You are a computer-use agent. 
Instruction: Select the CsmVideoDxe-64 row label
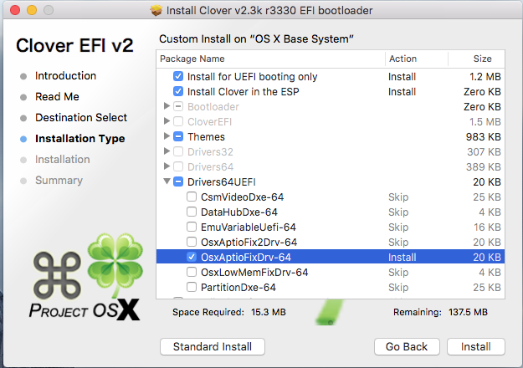point(242,197)
